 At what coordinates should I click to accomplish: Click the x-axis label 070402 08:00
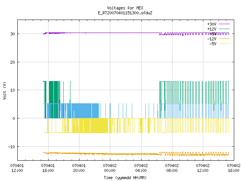[x=172, y=168]
